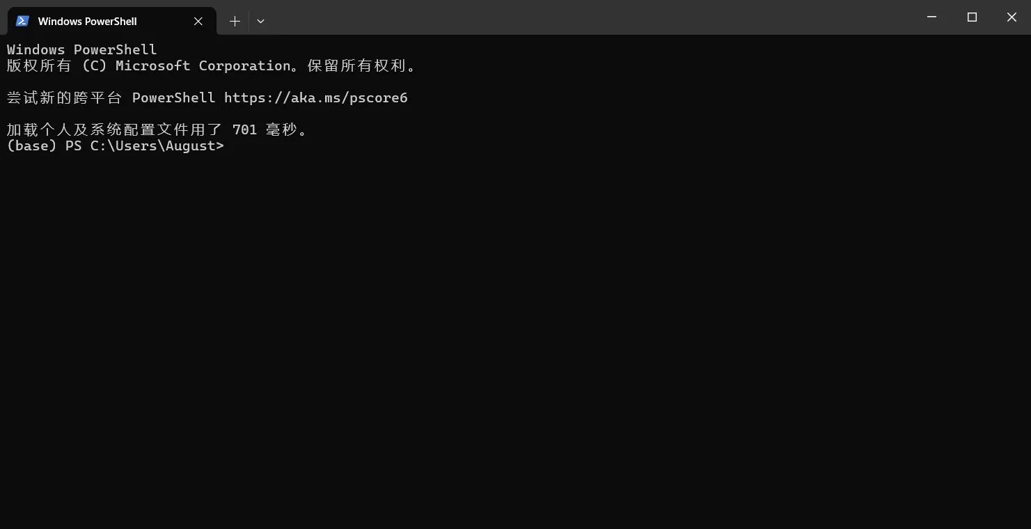Close the Windows PowerShell tab
Image resolution: width=1031 pixels, height=529 pixels.
(198, 21)
